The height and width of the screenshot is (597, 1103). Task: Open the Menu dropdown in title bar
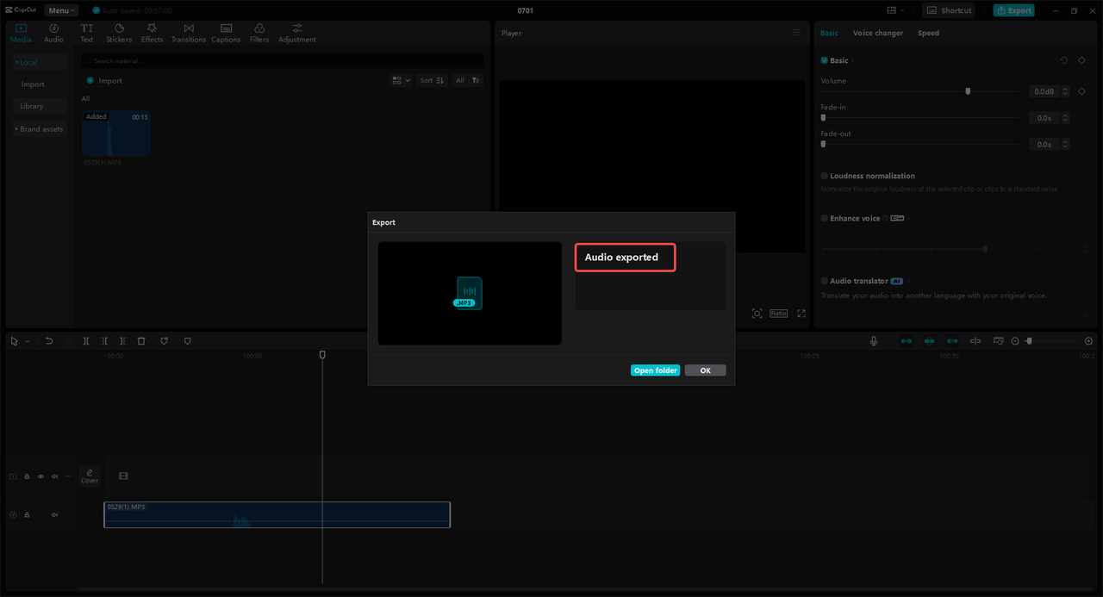[61, 10]
